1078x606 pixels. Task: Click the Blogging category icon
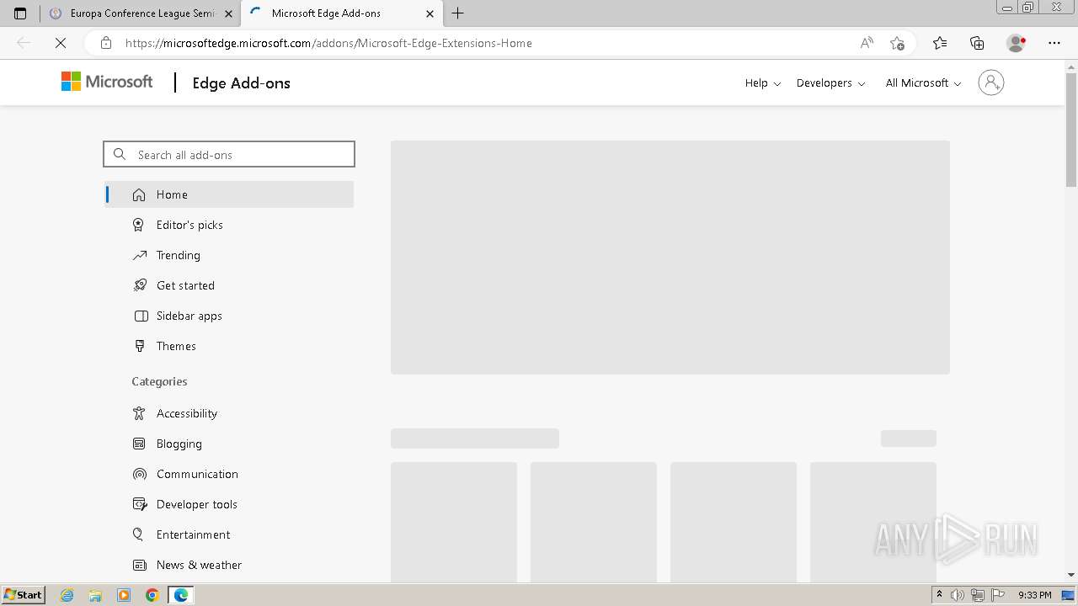coord(139,444)
